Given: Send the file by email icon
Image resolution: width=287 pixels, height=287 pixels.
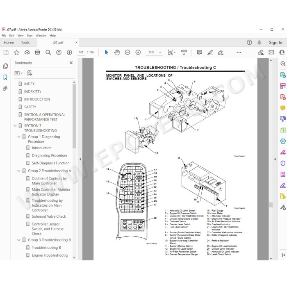Looking at the screenshot, I should [271, 52].
